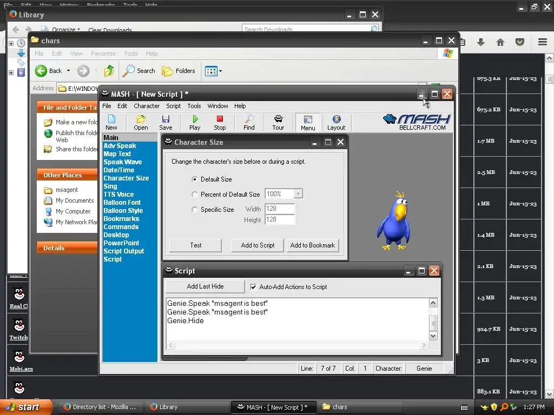
Task: Click the Height input field
Action: [x=280, y=219]
